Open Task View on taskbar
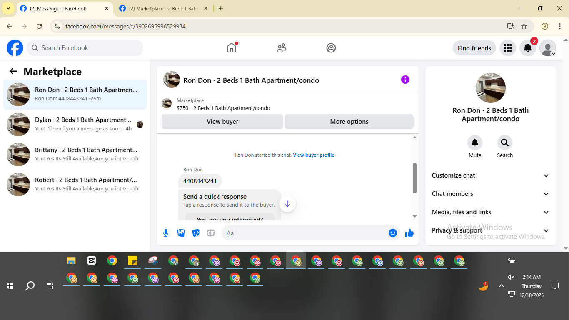 pyautogui.click(x=50, y=286)
